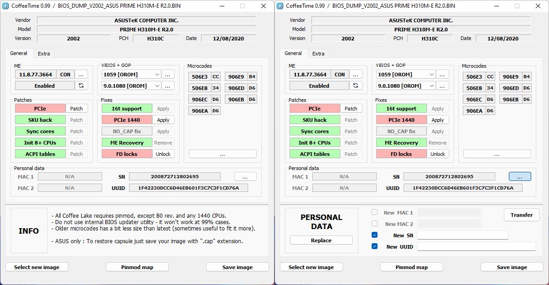
Task: Click Microcodes wide ellipsis button, left window
Action: (223, 154)
